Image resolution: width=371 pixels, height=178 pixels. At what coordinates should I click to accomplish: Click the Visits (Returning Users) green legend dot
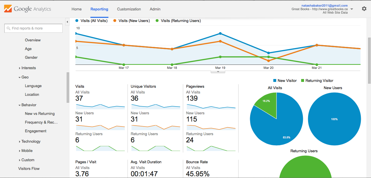(x=157, y=21)
